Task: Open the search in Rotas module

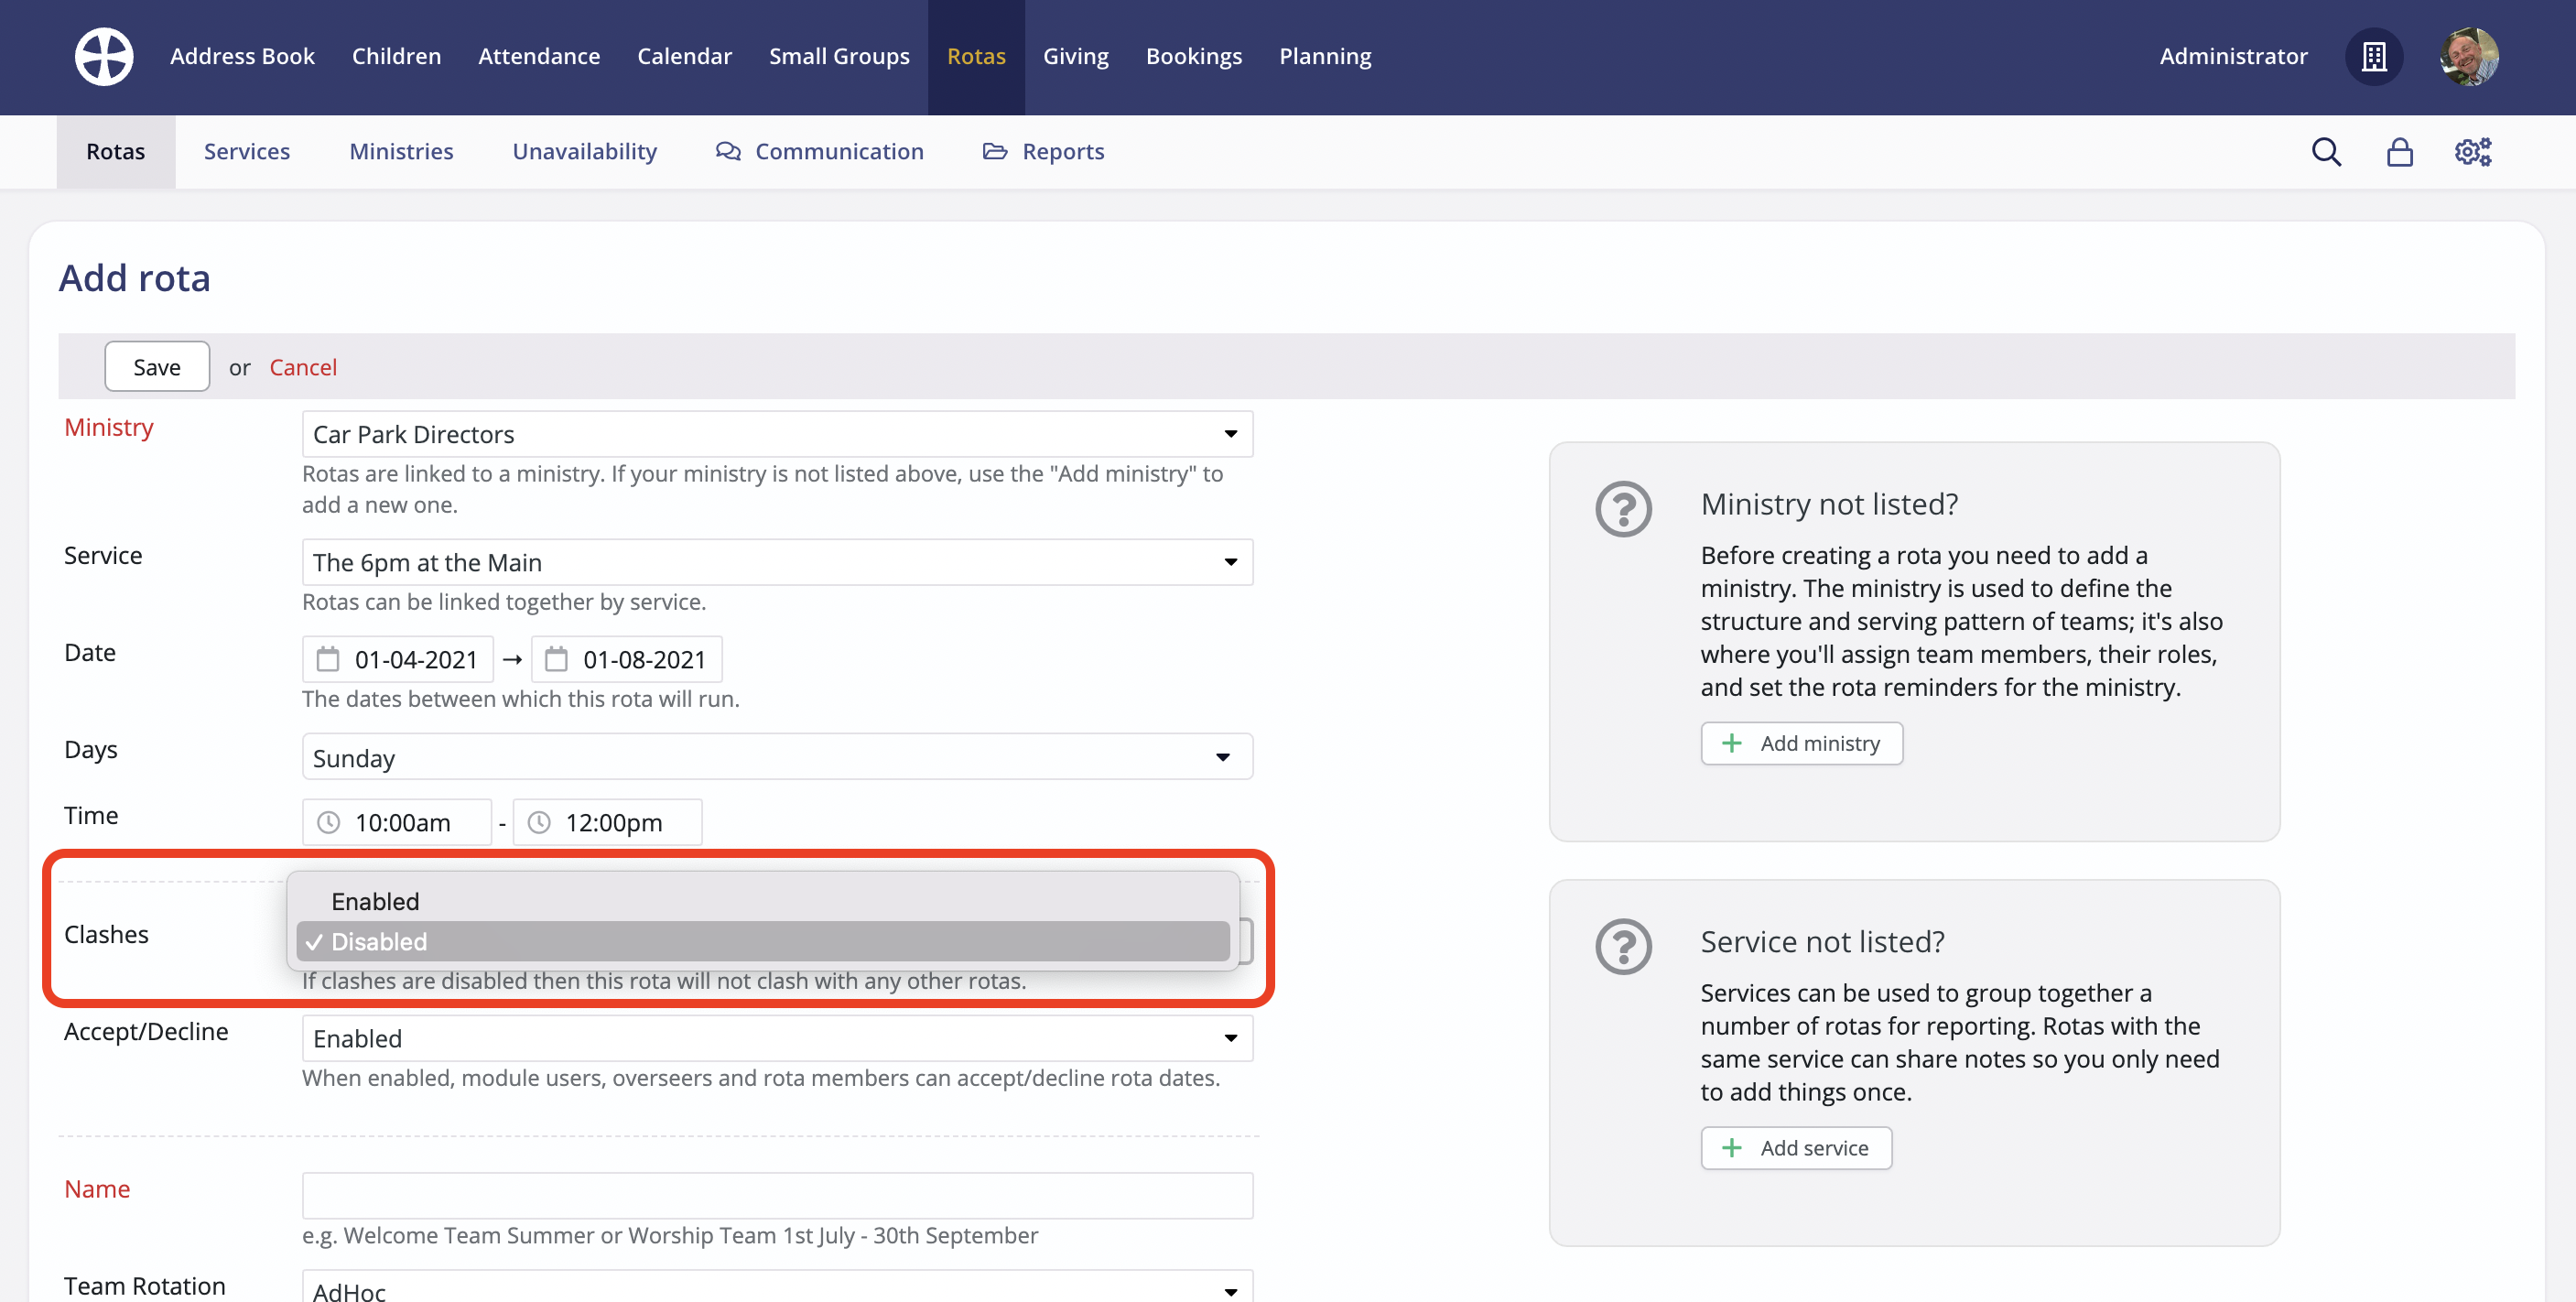Action: point(2327,151)
